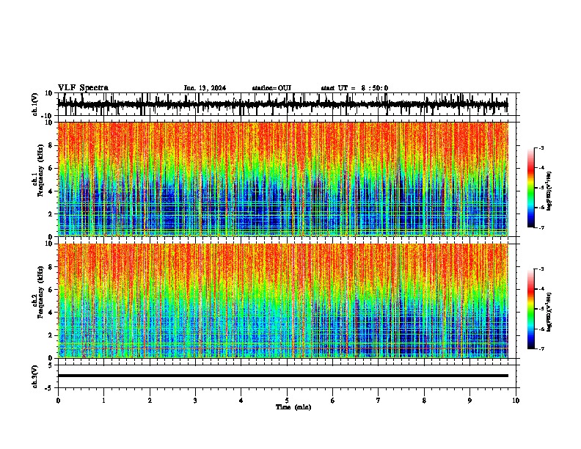Click the "start UT = 8 : 50: 0" text
Screen dimensions: 581x449
point(354,88)
